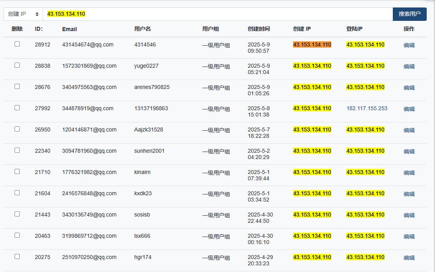
Task: Click 编辑 for user Aajzk31528
Action: [x=409, y=130]
